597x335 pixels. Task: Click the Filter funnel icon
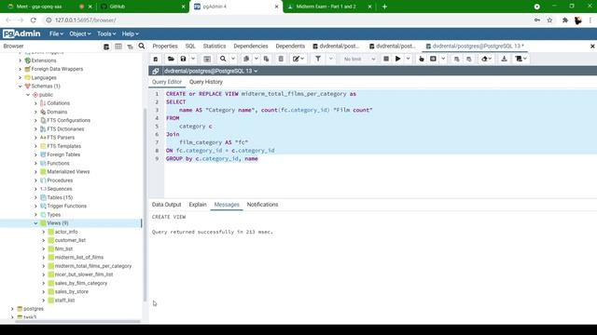coord(318,59)
